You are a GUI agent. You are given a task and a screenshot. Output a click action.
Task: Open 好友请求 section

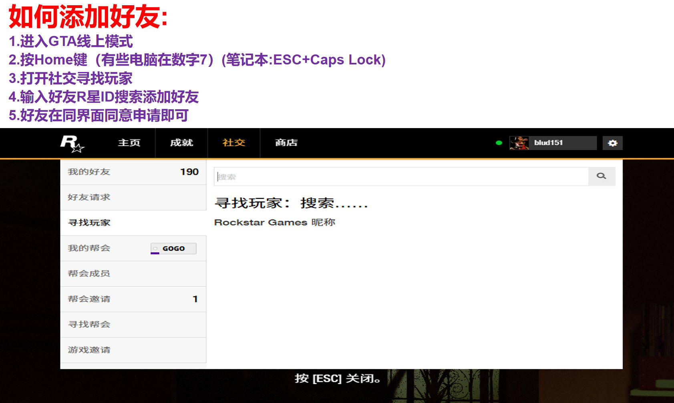133,197
